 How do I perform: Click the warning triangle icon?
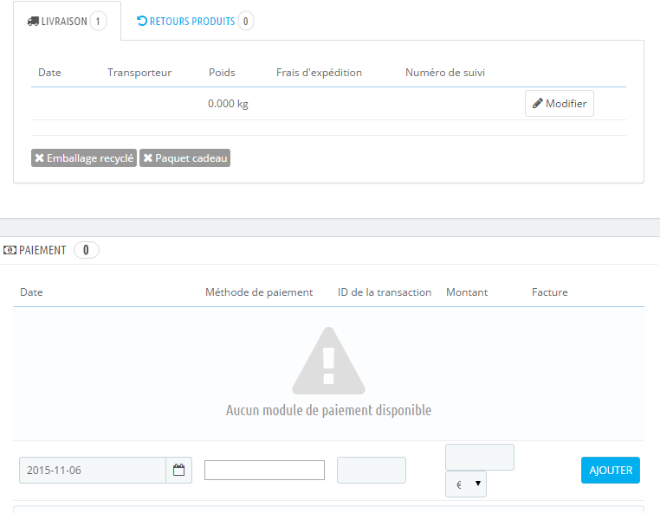[329, 361]
